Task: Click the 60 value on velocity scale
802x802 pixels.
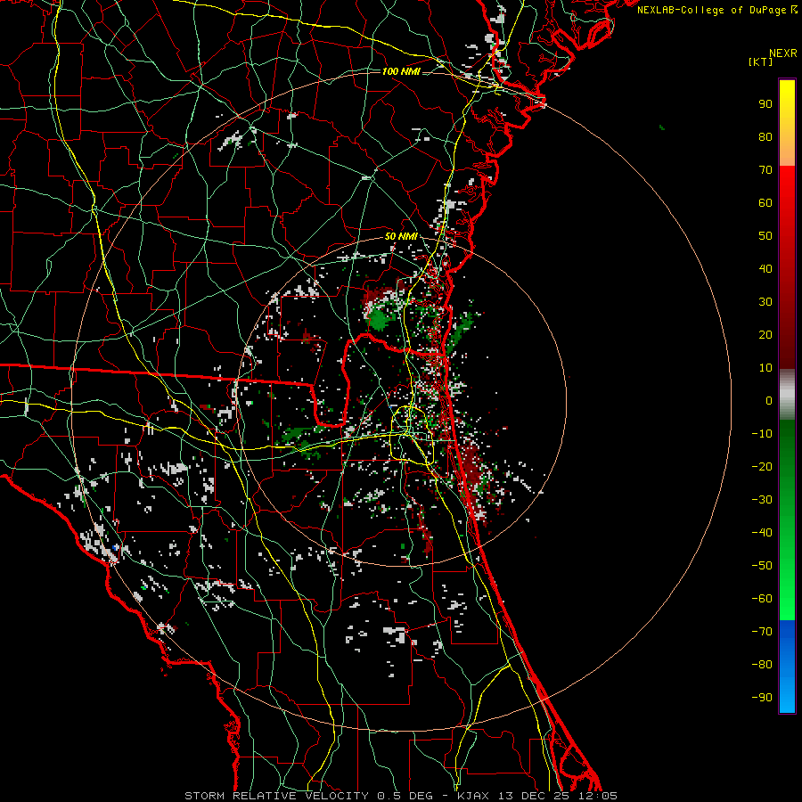Action: coord(765,203)
